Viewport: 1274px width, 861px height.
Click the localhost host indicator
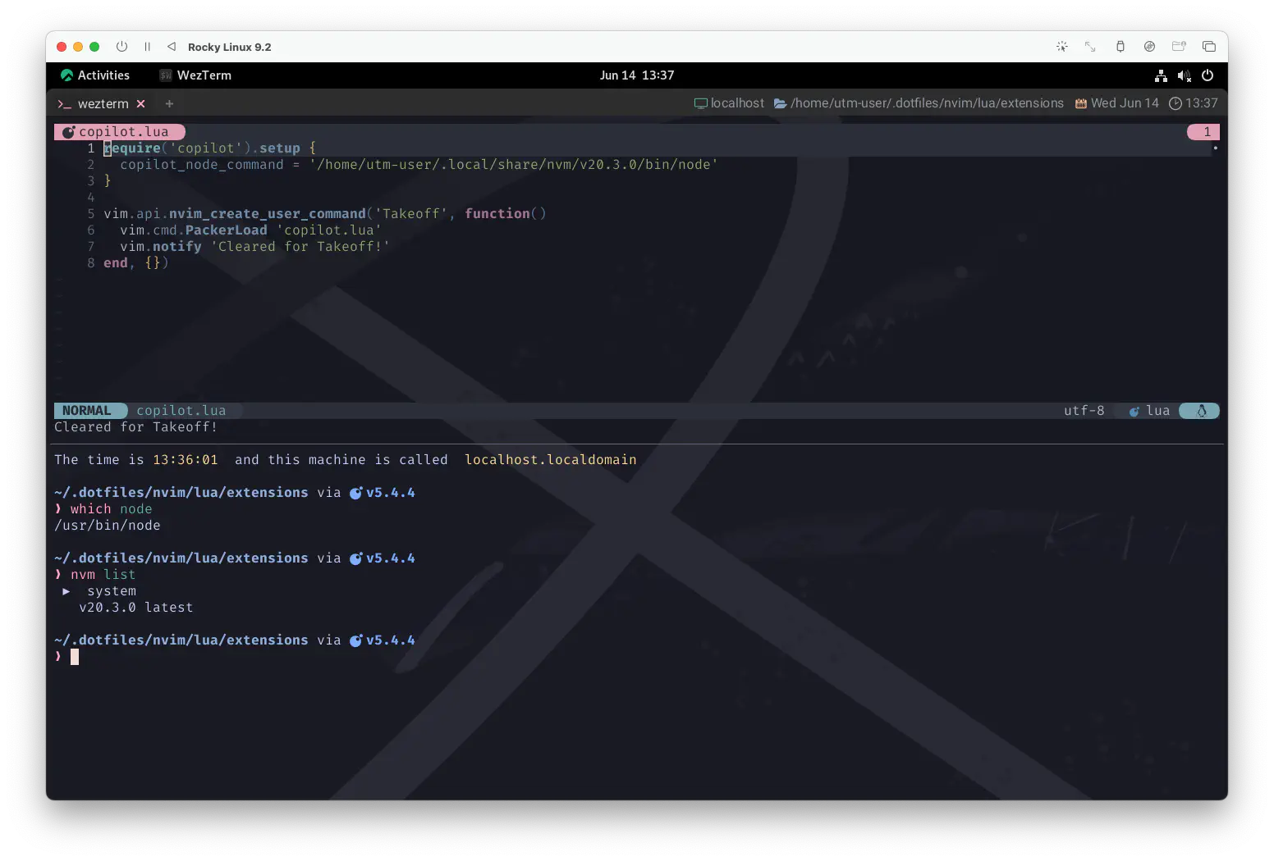[729, 103]
